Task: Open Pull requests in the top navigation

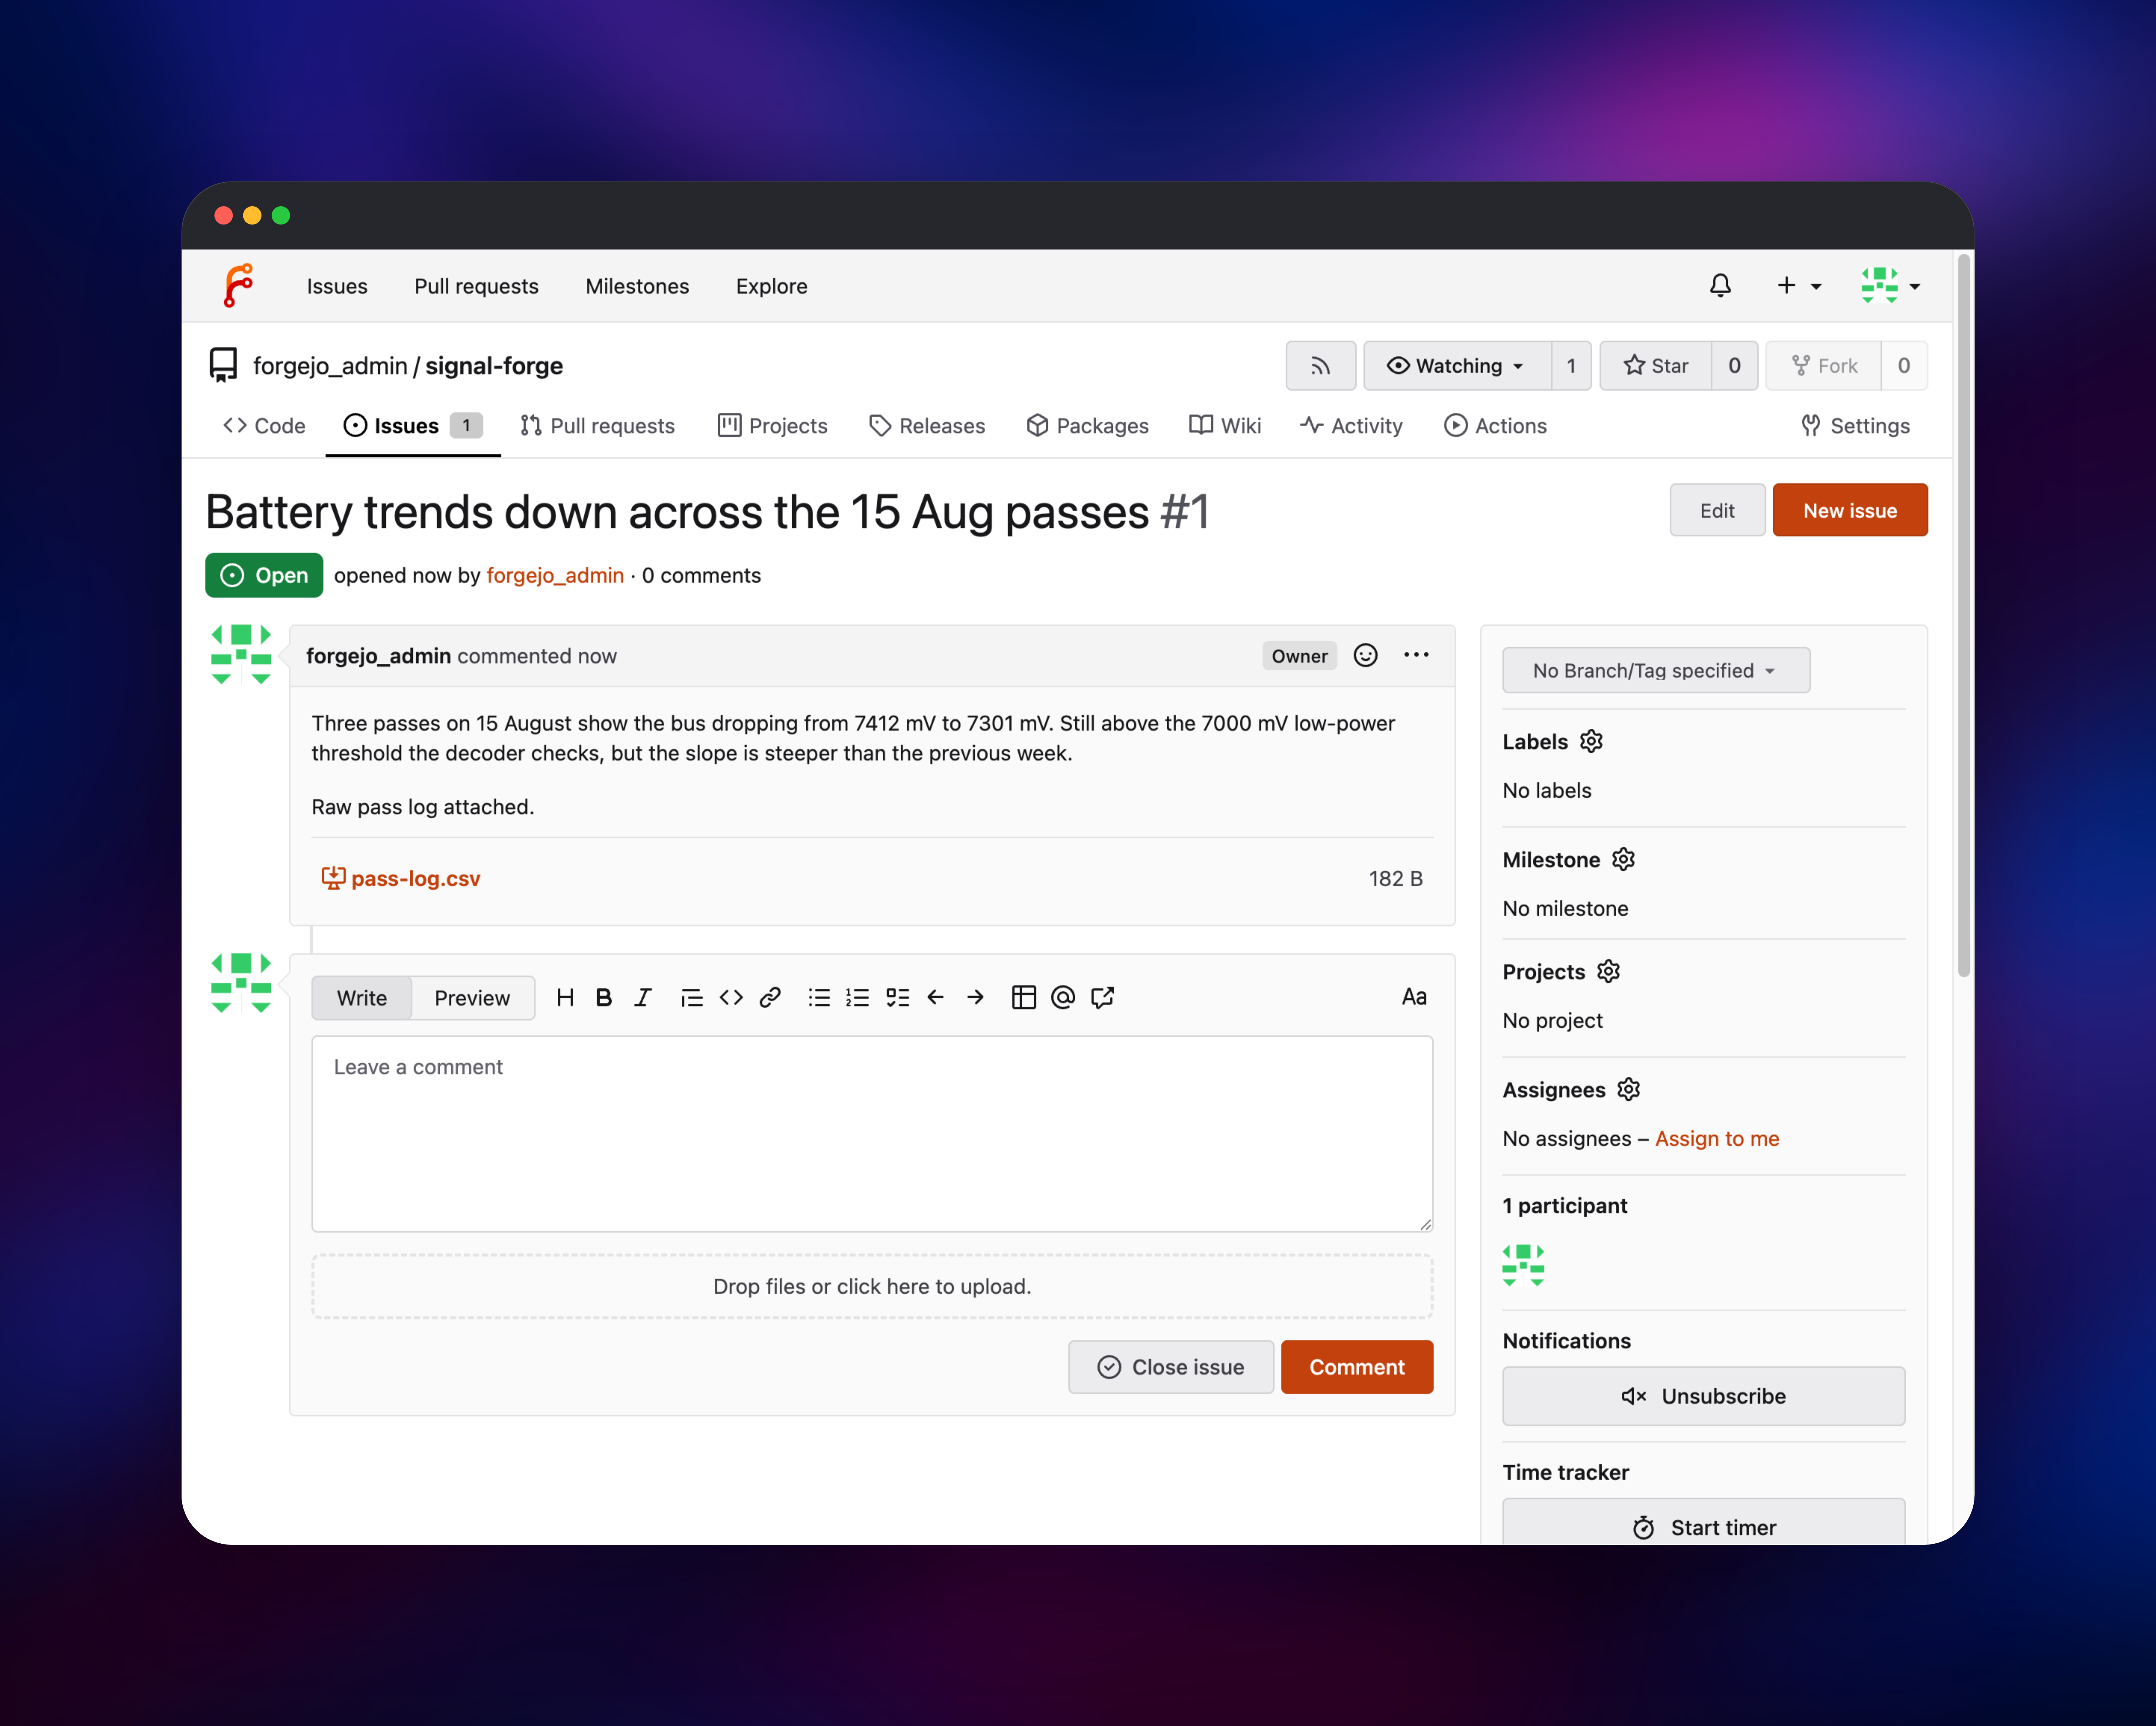Action: 476,286
